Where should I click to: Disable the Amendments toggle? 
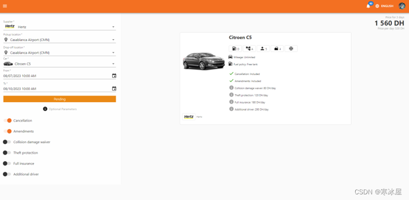coord(7,131)
